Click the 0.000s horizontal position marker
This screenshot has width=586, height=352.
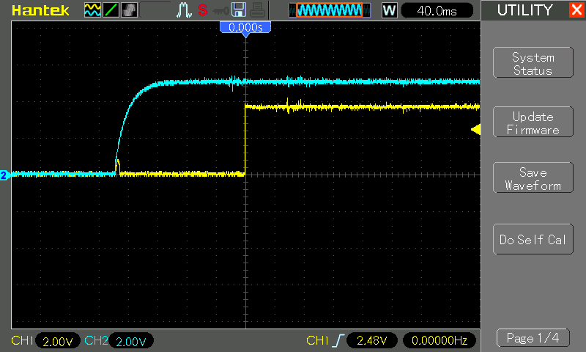click(x=245, y=27)
